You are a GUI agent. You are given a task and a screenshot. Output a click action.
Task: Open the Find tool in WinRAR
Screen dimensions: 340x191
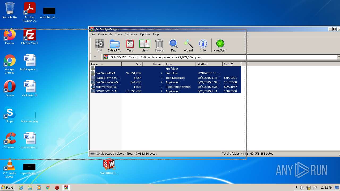174,46
